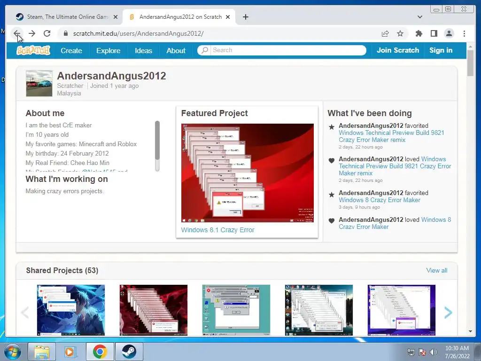Open the purple background project thumbnail
This screenshot has height=361, width=481.
click(402, 310)
